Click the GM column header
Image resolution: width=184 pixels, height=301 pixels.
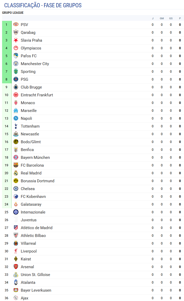pyautogui.click(x=162, y=18)
